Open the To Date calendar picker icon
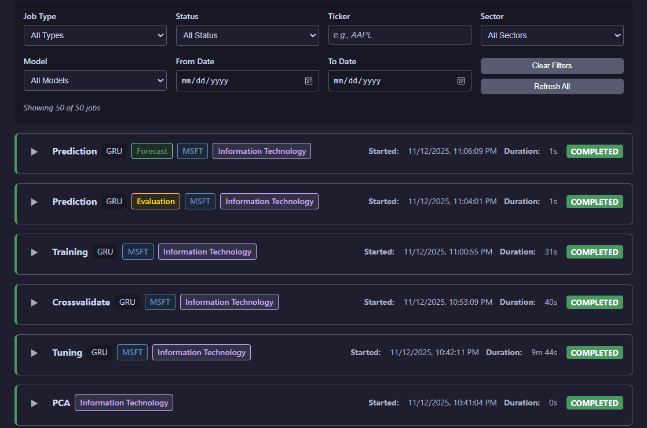The height and width of the screenshot is (428, 647). (461, 81)
